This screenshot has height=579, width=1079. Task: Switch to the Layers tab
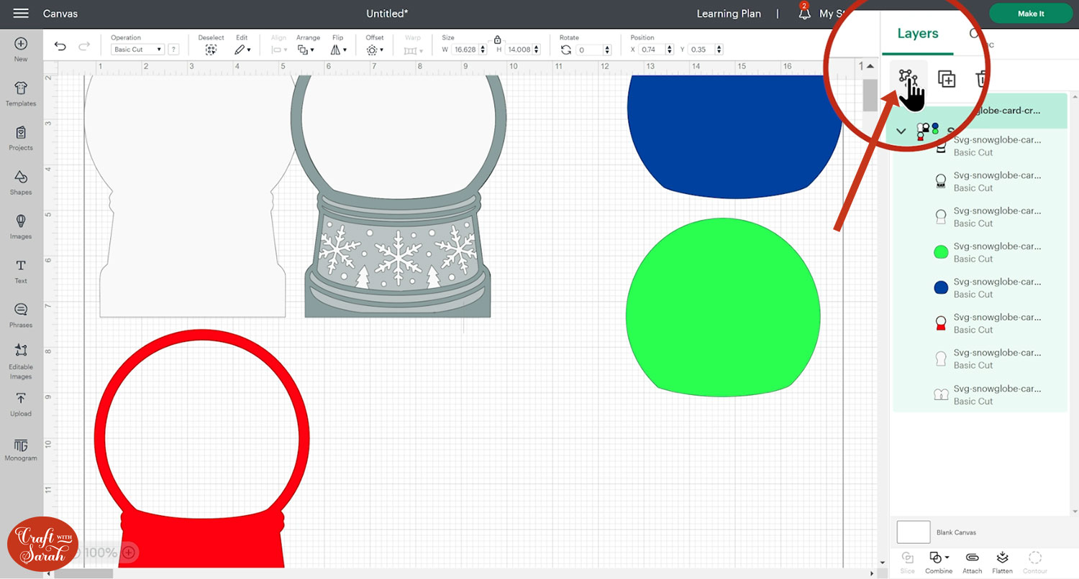917,34
